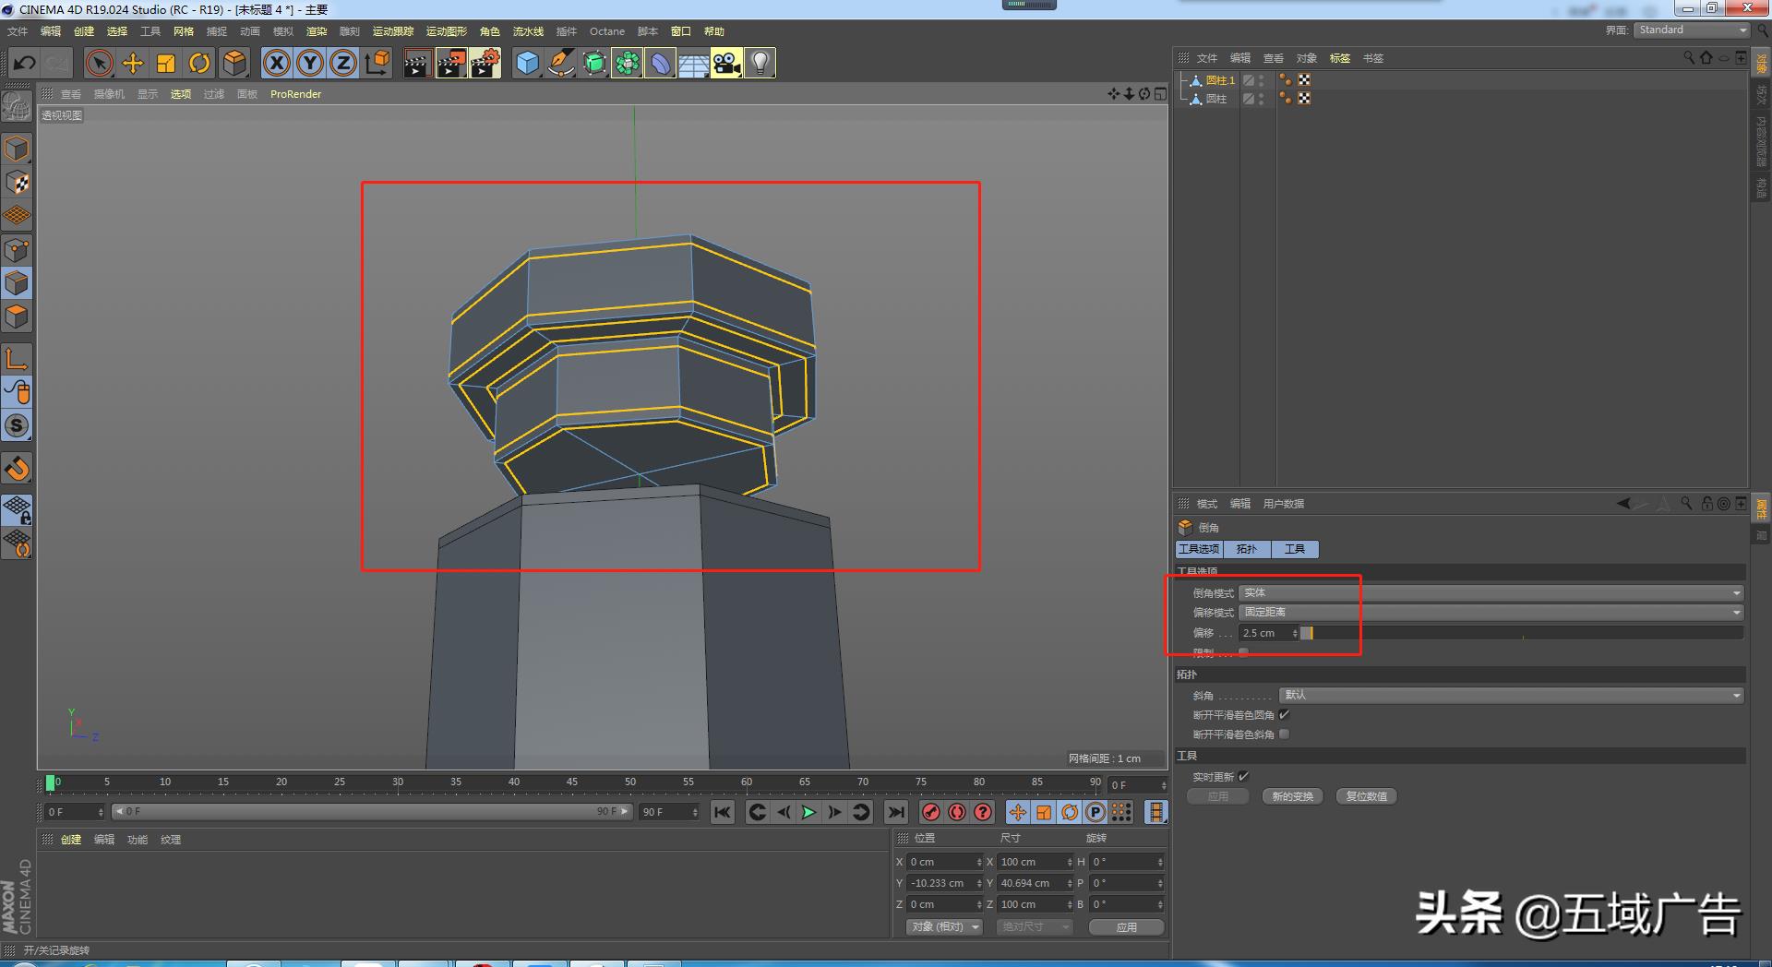Open 创建 menu in material manager
Screen dimensions: 1772x967
[71, 840]
